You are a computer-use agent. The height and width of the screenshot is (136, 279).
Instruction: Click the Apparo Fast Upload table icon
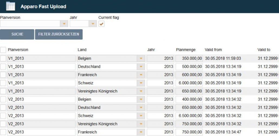tap(11, 6)
